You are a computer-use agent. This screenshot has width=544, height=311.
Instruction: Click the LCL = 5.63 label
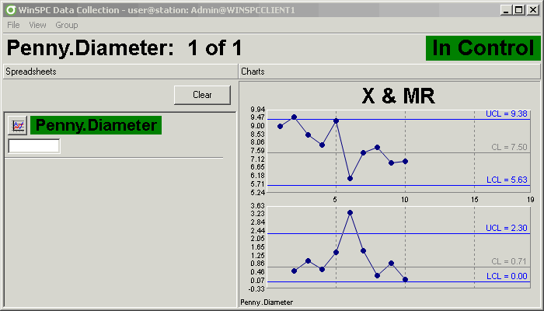point(507,180)
